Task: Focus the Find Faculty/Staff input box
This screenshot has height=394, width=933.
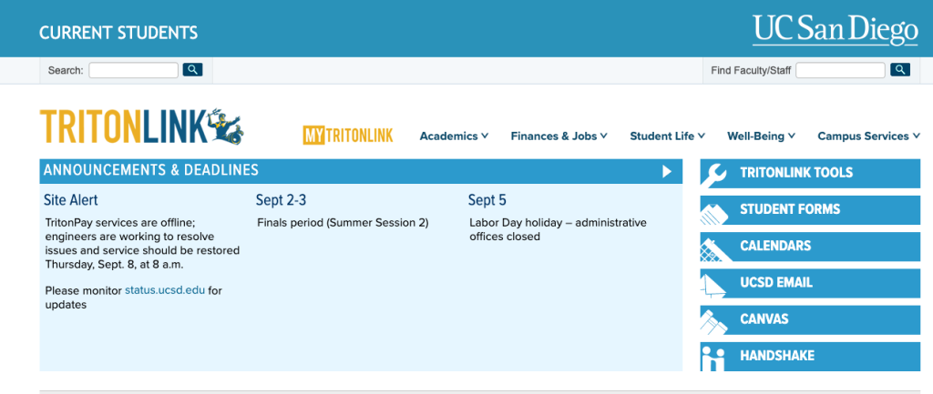Action: [x=840, y=70]
